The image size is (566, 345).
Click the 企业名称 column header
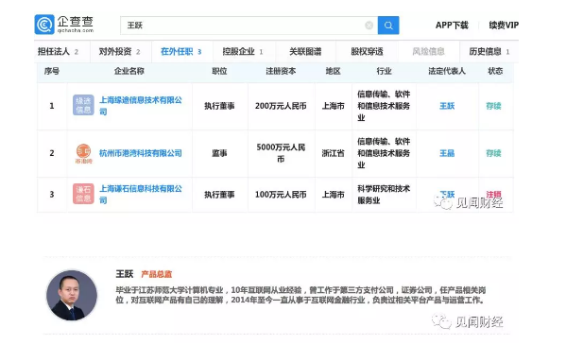[129, 71]
